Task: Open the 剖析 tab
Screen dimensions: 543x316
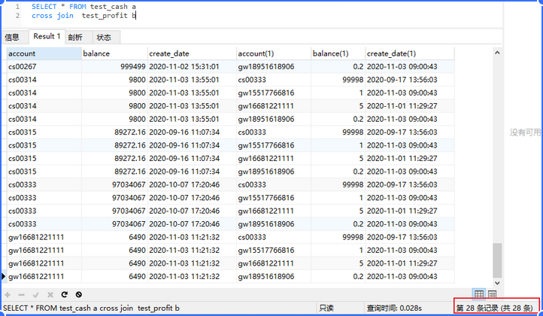Action: (x=75, y=37)
